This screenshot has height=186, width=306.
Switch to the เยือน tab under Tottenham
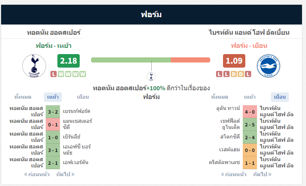(x=83, y=97)
